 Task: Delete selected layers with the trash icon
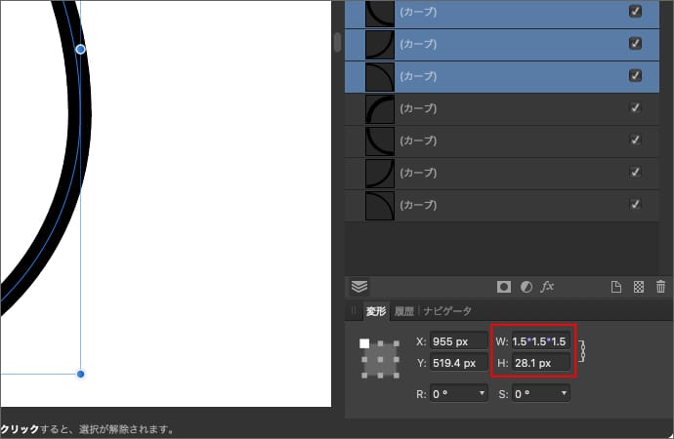661,287
